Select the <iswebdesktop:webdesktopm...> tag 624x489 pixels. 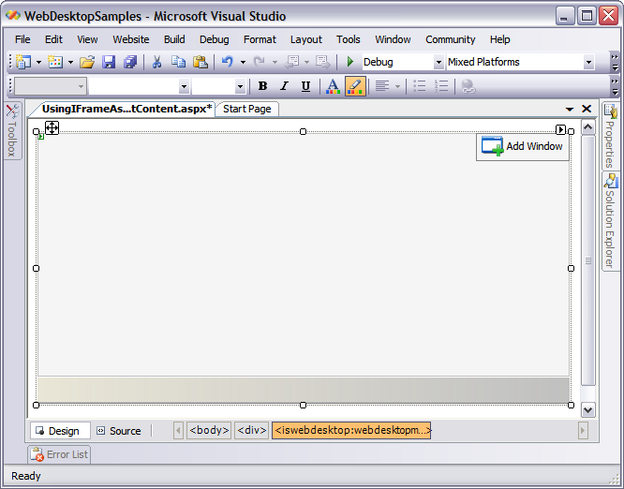(x=351, y=431)
